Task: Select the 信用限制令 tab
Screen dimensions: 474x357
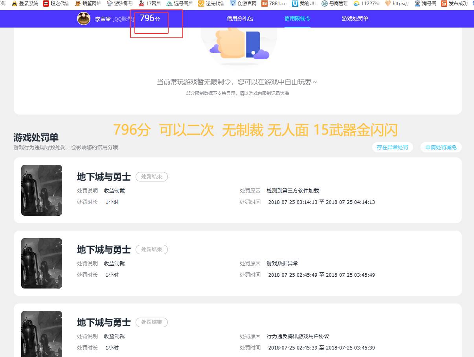Action: point(298,18)
